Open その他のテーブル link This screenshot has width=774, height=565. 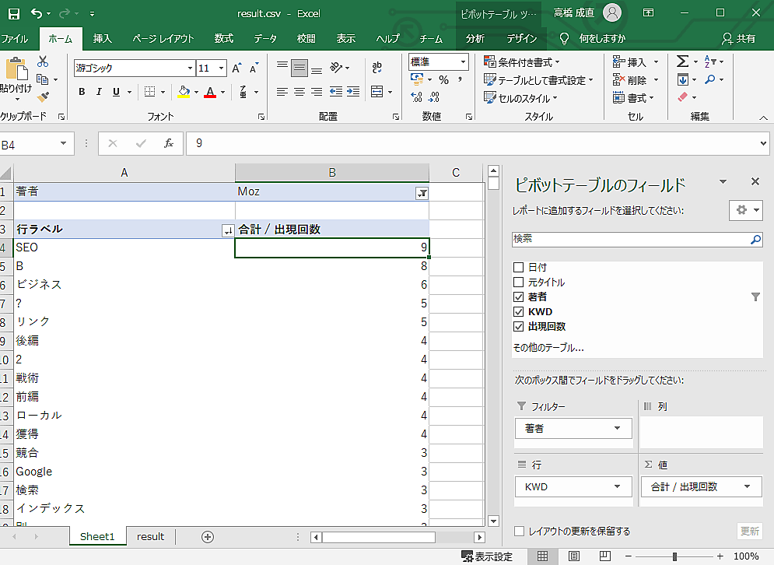[x=548, y=347]
